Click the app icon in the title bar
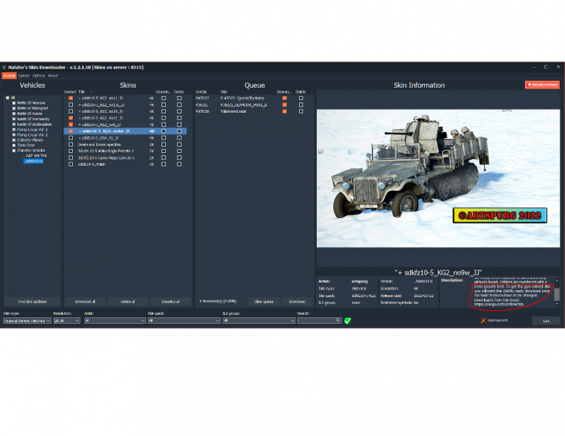Viewport: 565px width, 436px height. [x=4, y=67]
